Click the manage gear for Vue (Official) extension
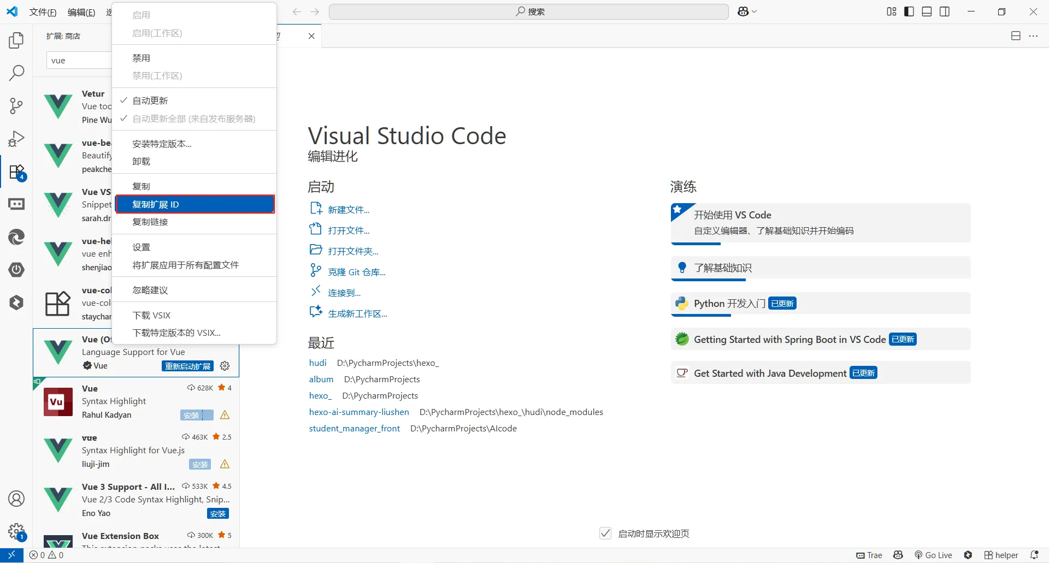Viewport: 1049px width, 563px height. (x=225, y=366)
